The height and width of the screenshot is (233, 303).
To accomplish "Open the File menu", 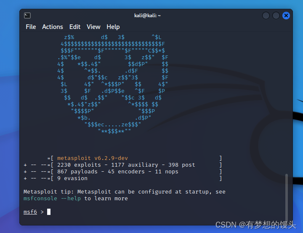I will [x=31, y=27].
